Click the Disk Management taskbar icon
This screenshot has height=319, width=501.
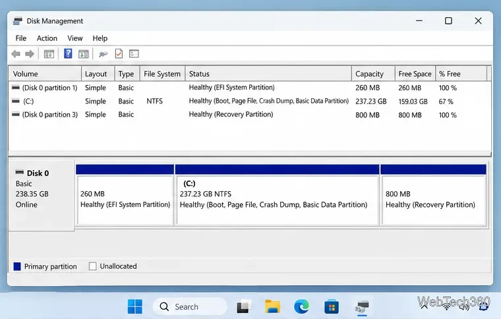[x=362, y=307]
